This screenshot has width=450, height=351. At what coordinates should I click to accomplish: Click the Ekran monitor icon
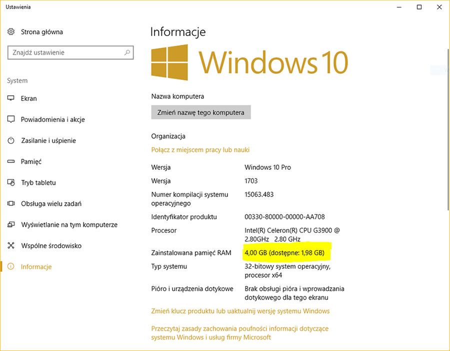coord(11,98)
